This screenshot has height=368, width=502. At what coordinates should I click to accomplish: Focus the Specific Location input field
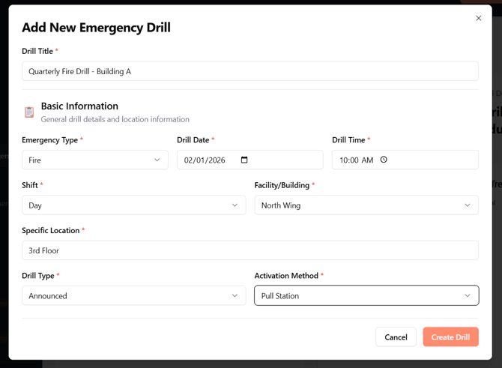pyautogui.click(x=250, y=251)
